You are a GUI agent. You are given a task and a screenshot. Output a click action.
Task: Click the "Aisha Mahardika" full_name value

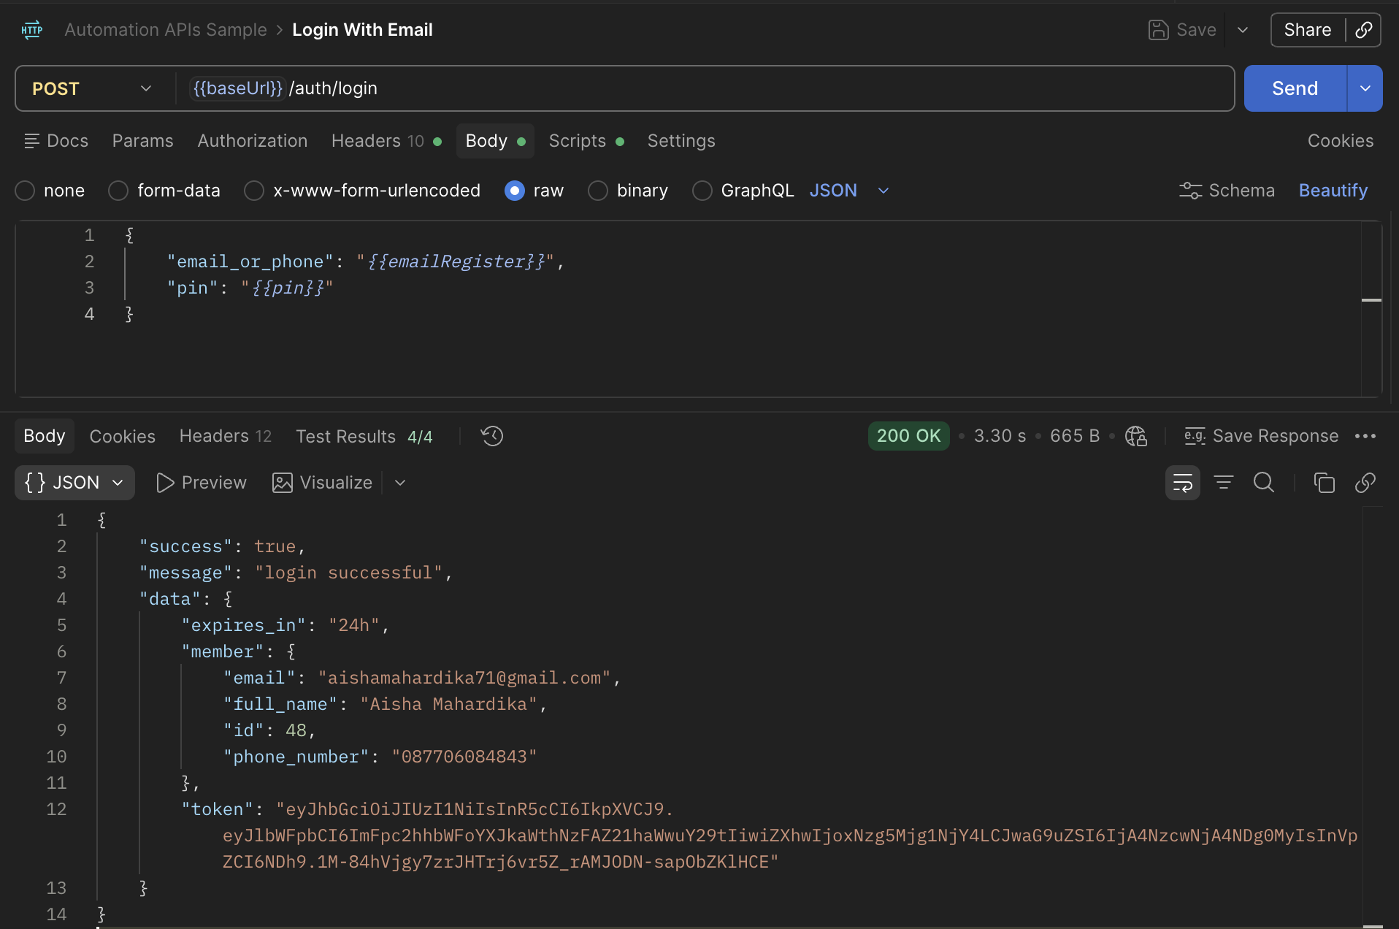(x=448, y=704)
